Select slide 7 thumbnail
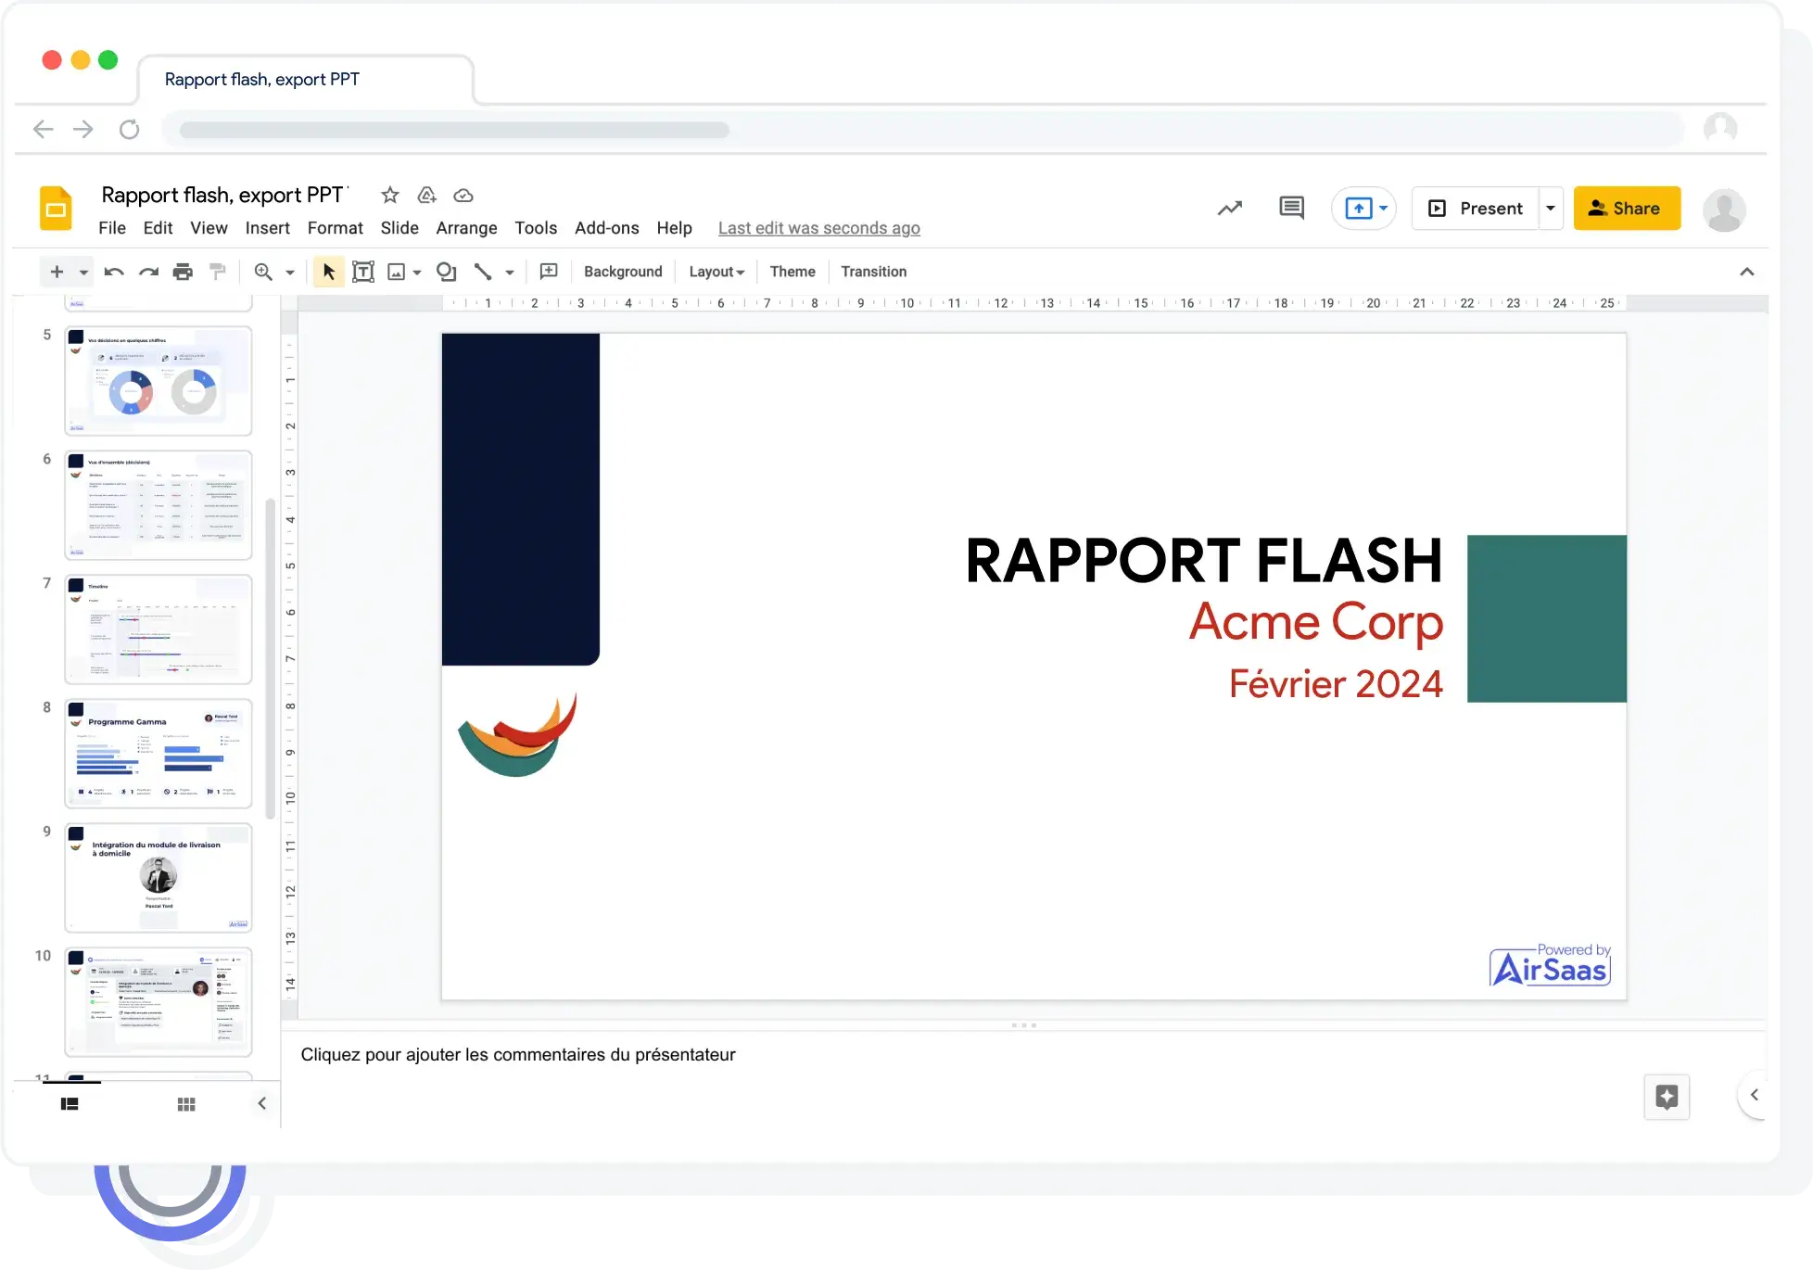Viewport: 1813px width, 1271px height. [x=158, y=629]
